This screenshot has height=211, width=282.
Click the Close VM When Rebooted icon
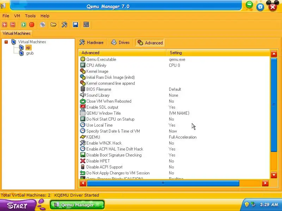pyautogui.click(x=83, y=101)
